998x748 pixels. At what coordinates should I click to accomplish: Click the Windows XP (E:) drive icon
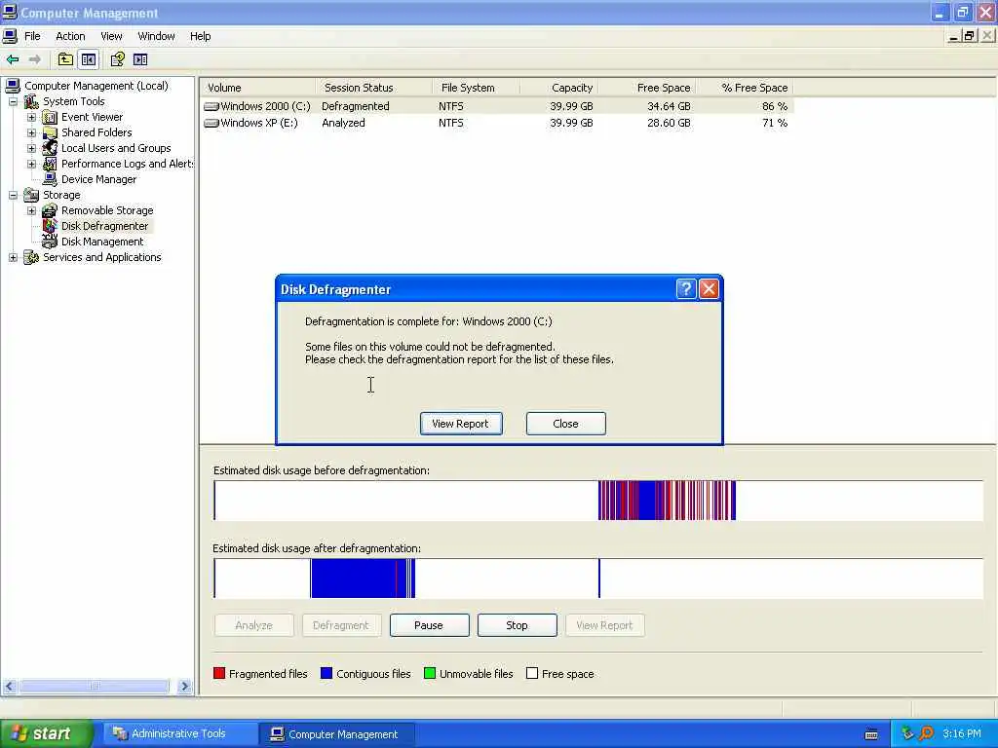pos(211,124)
